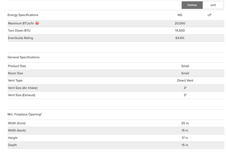This screenshot has height=153, width=226.
Task: Click the Min. Fireplace Opening heading
Action: pos(25,114)
